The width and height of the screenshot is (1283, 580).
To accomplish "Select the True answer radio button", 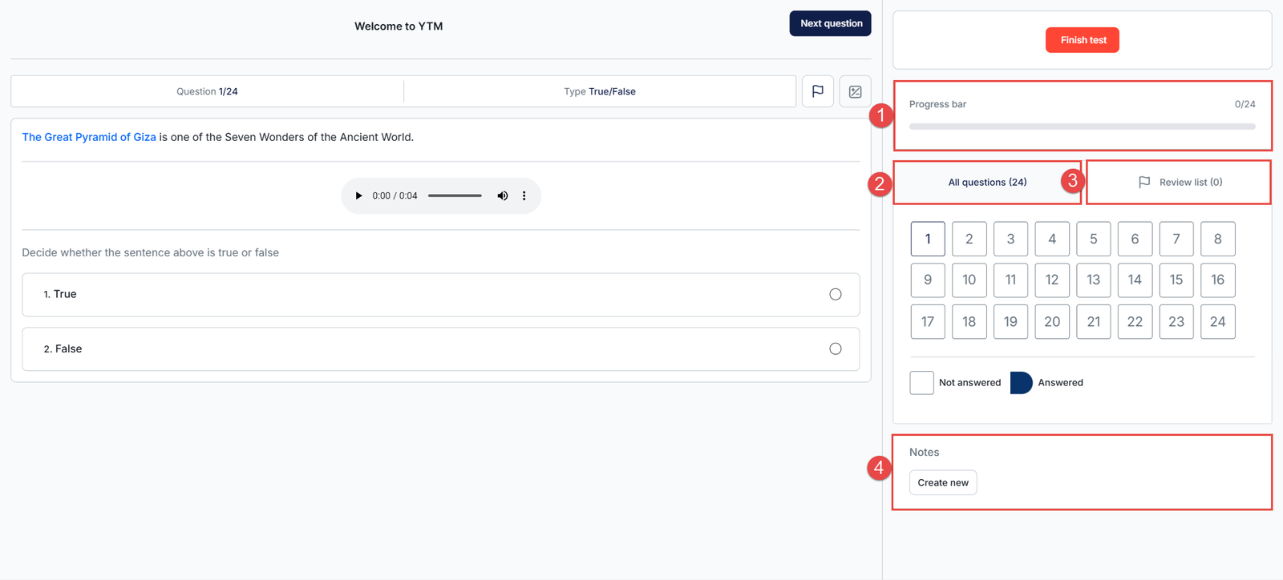I will point(835,294).
